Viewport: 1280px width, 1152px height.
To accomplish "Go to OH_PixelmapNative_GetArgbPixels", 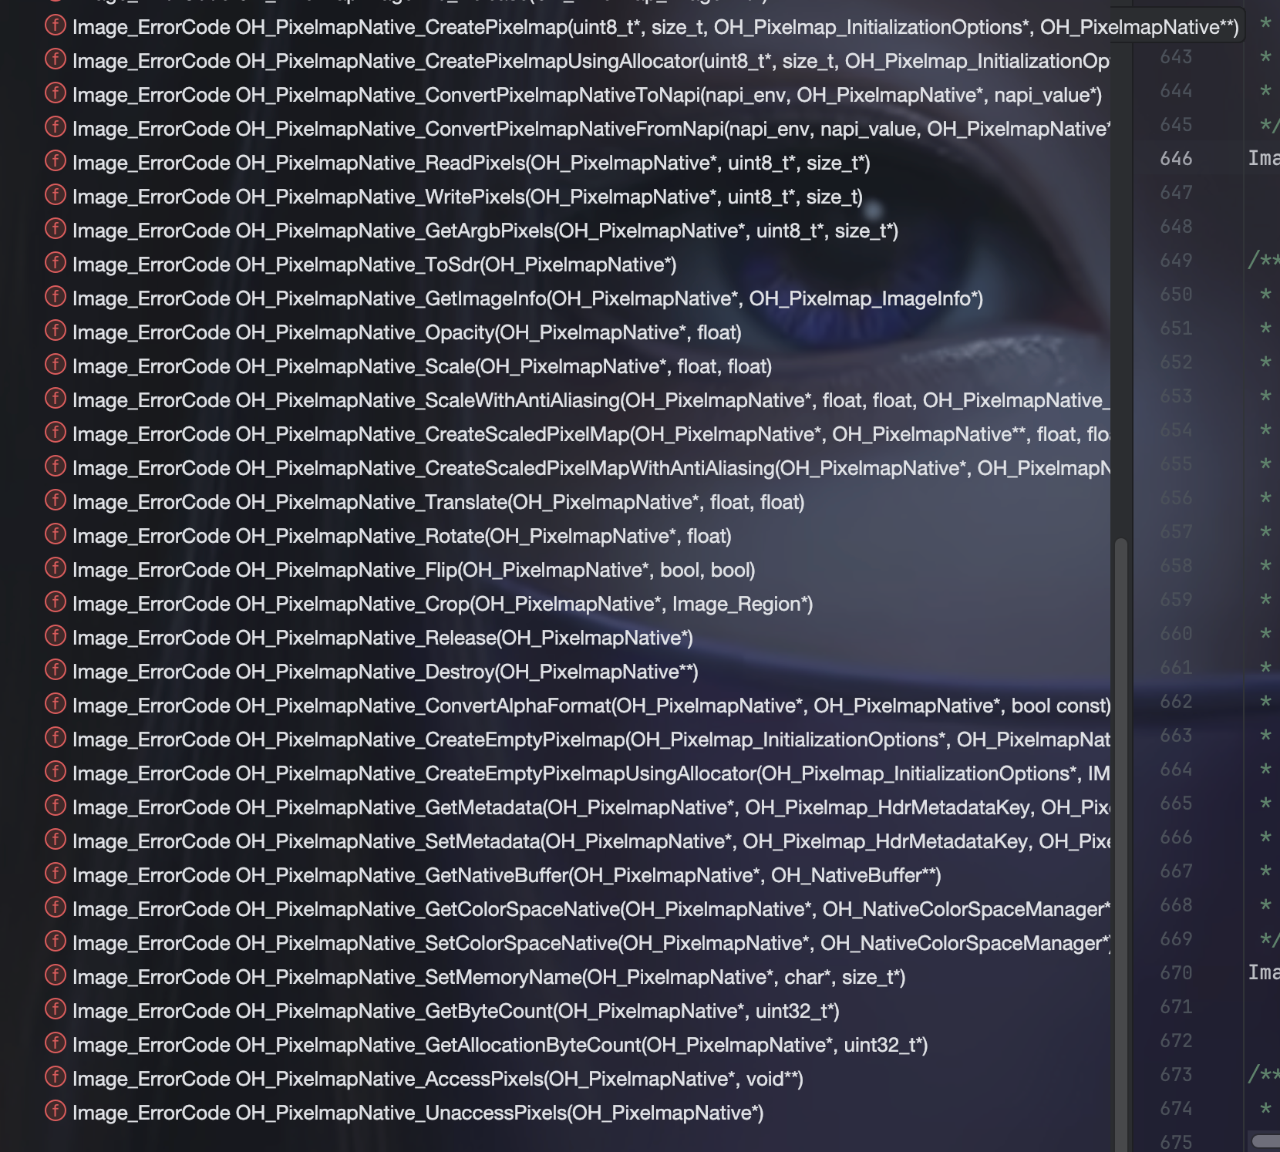I will click(x=485, y=231).
